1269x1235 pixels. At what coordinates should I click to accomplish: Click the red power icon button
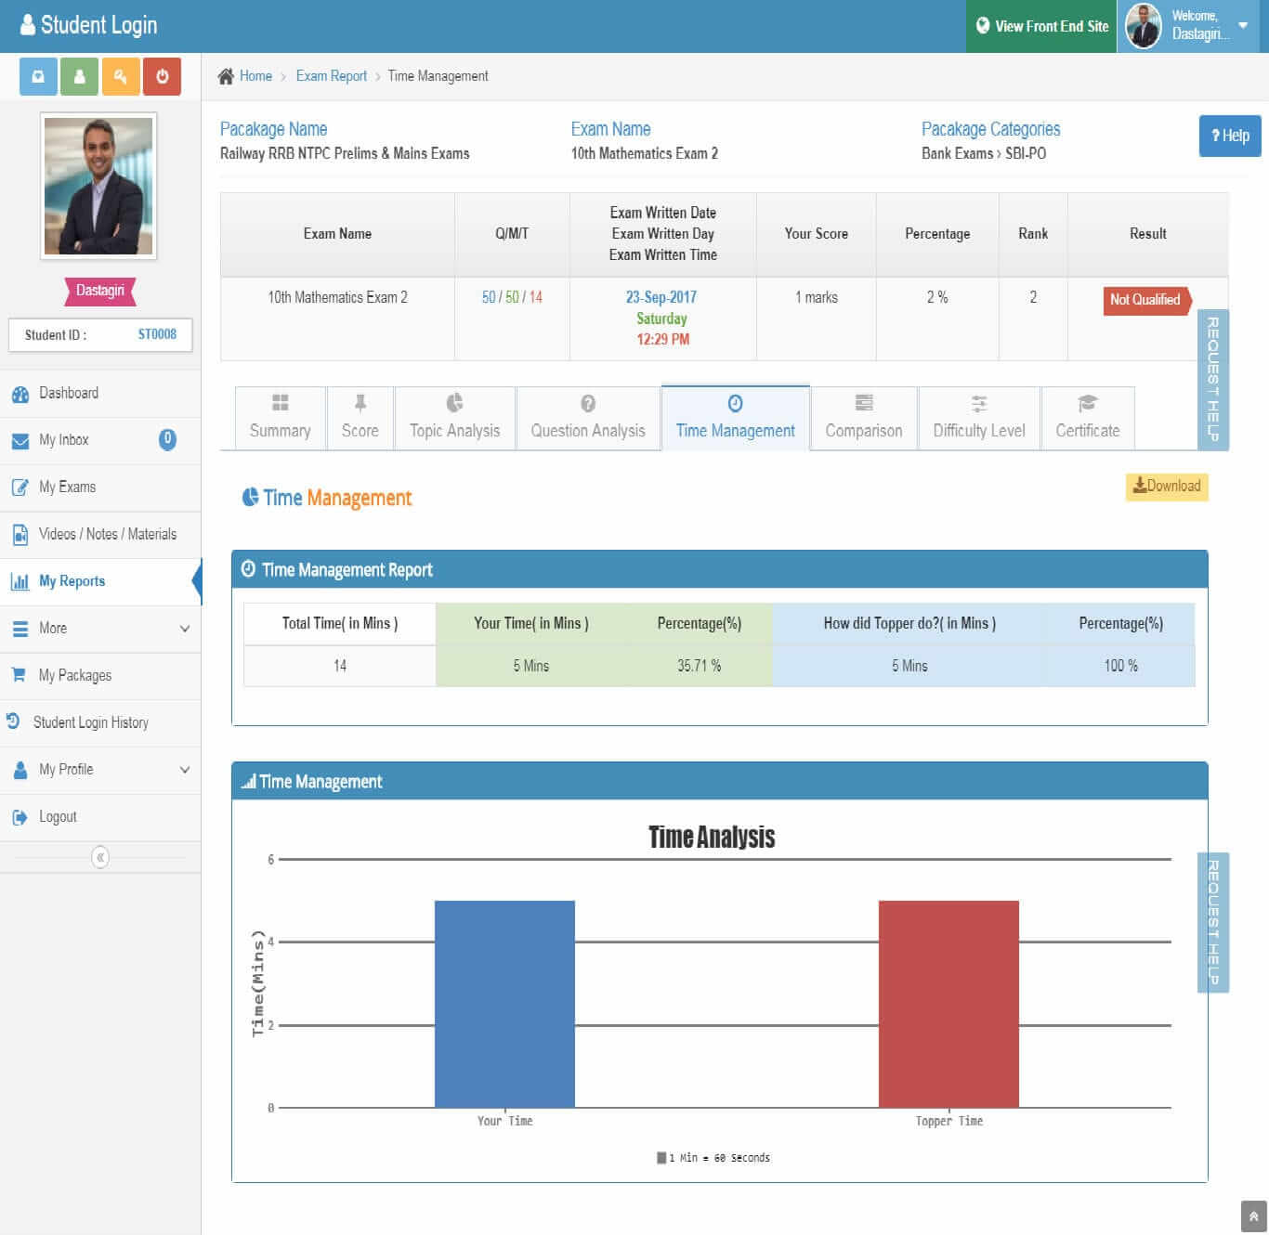click(162, 77)
